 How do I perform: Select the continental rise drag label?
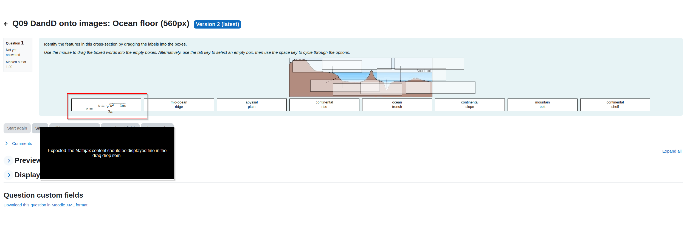324,105
